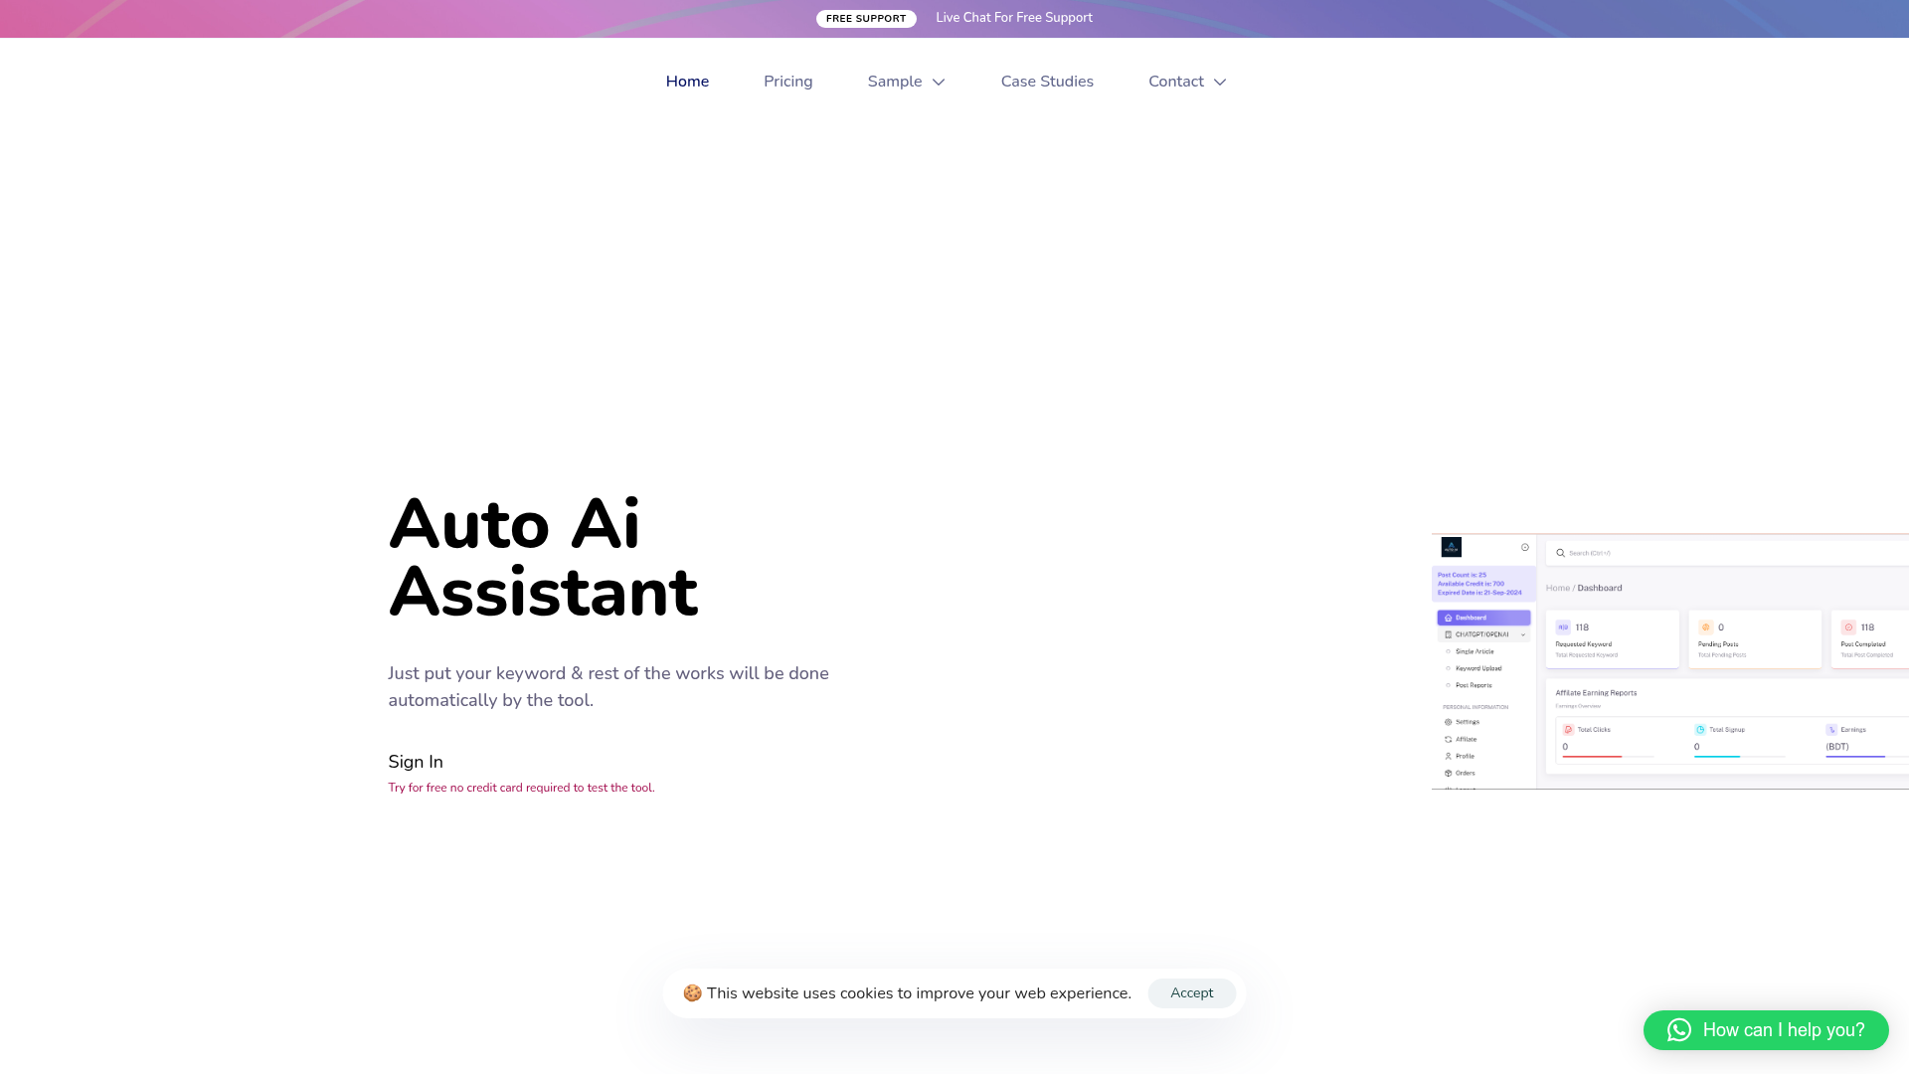Click the FREE SUPPORT badge
Image resolution: width=1909 pixels, height=1074 pixels.
point(866,19)
